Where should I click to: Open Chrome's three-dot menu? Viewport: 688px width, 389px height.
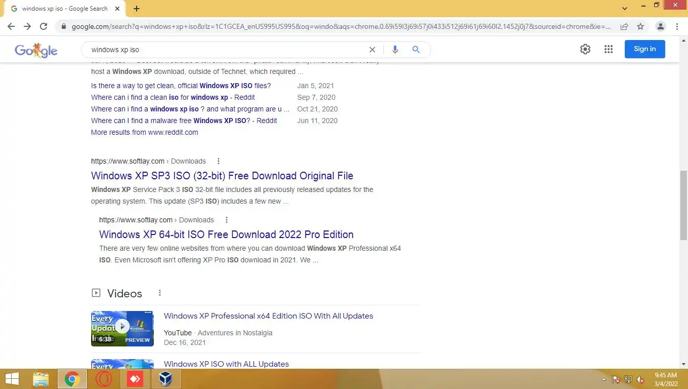[x=677, y=26]
